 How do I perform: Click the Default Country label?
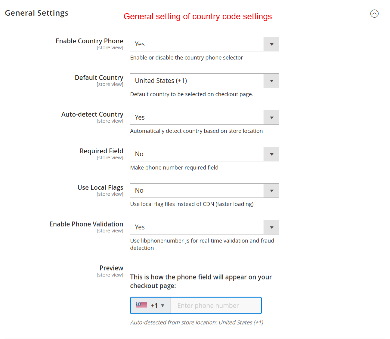[x=99, y=78]
